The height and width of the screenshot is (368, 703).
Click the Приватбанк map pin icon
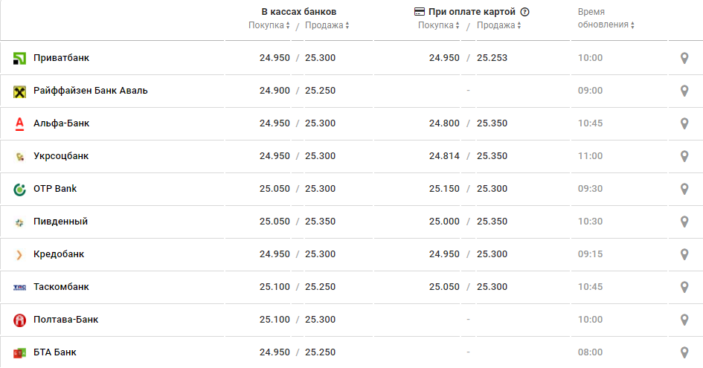pos(684,58)
